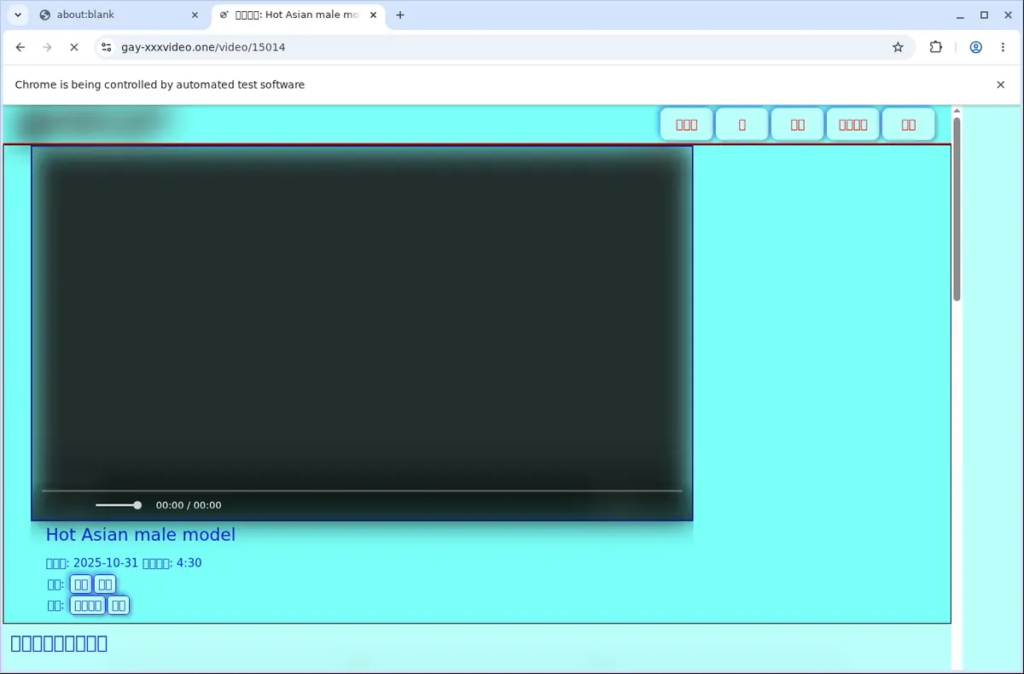The width and height of the screenshot is (1024, 674).
Task: Open the four-character navigation menu button
Action: pyautogui.click(x=852, y=125)
